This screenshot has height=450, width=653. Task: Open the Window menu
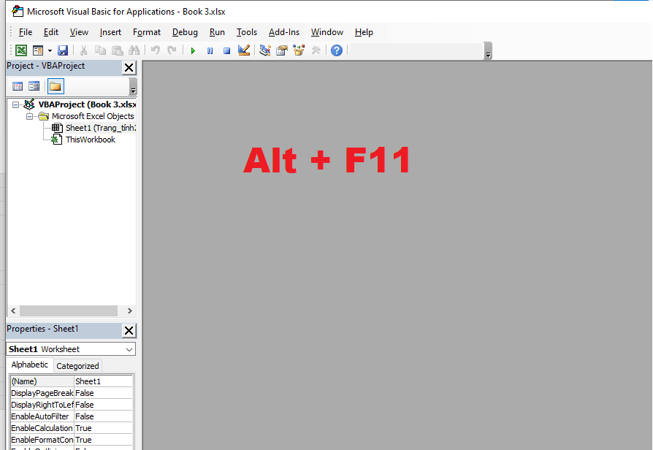pyautogui.click(x=327, y=32)
